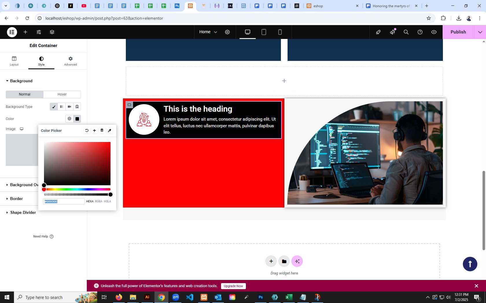Click the hex color input field

[64, 201]
